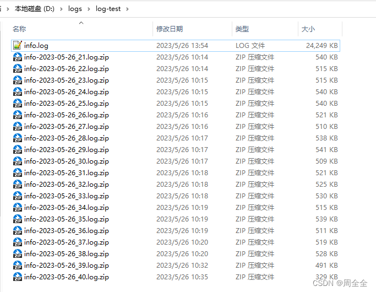Navigate to logs folder in breadcrumb

coord(75,9)
